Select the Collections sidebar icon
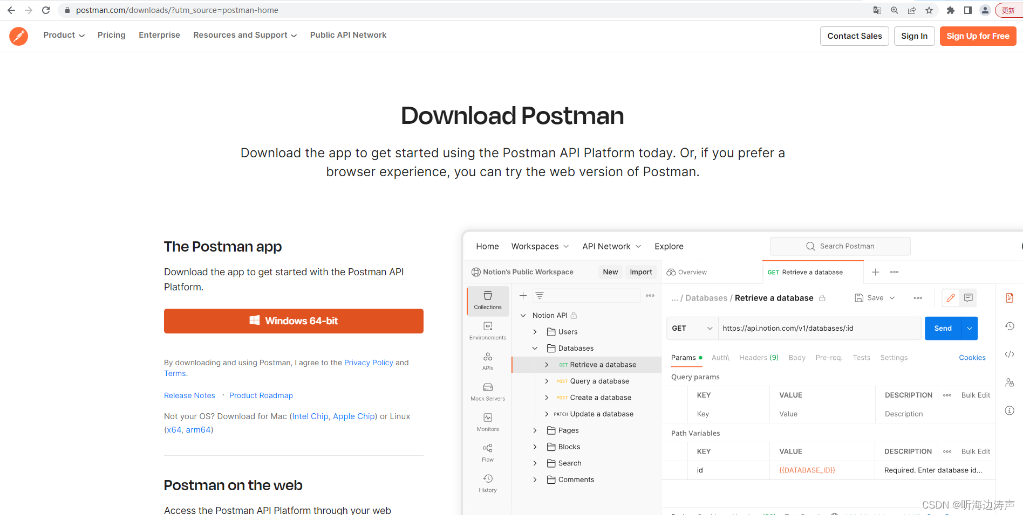1023x515 pixels. (x=488, y=301)
